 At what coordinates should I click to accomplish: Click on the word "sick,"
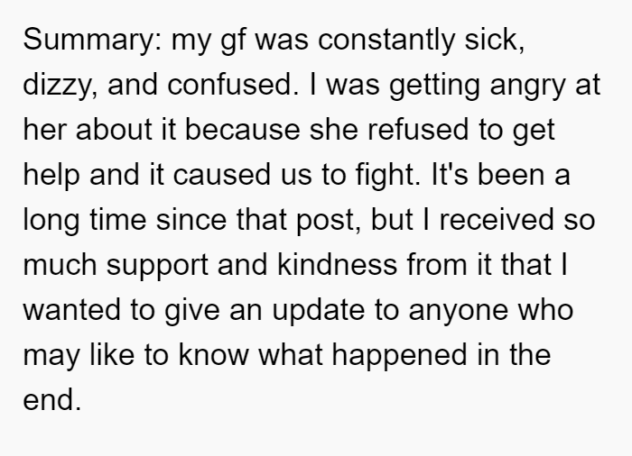pos(495,40)
